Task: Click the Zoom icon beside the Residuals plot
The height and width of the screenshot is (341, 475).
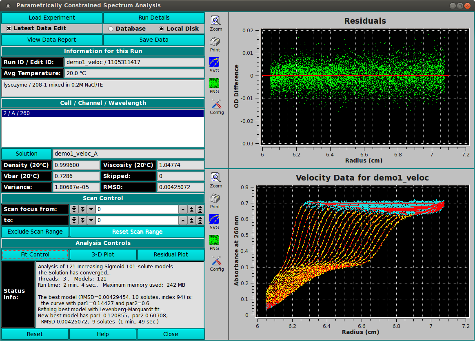Action: click(x=215, y=20)
